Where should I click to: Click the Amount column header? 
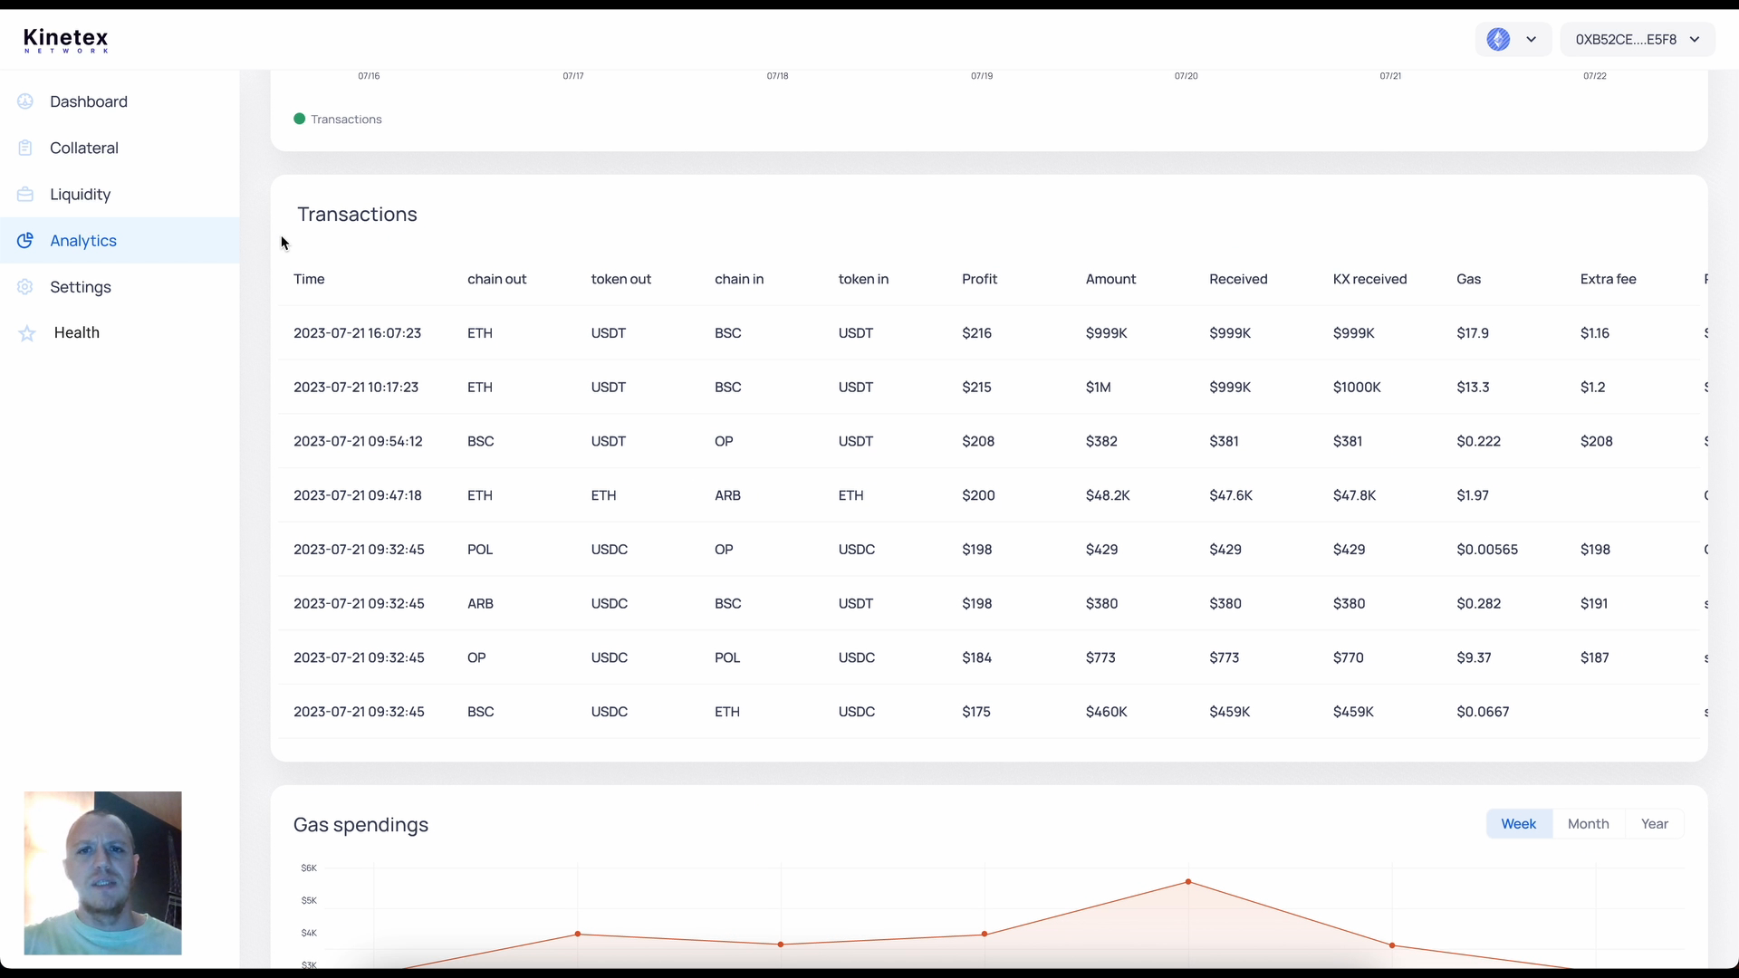1110,279
